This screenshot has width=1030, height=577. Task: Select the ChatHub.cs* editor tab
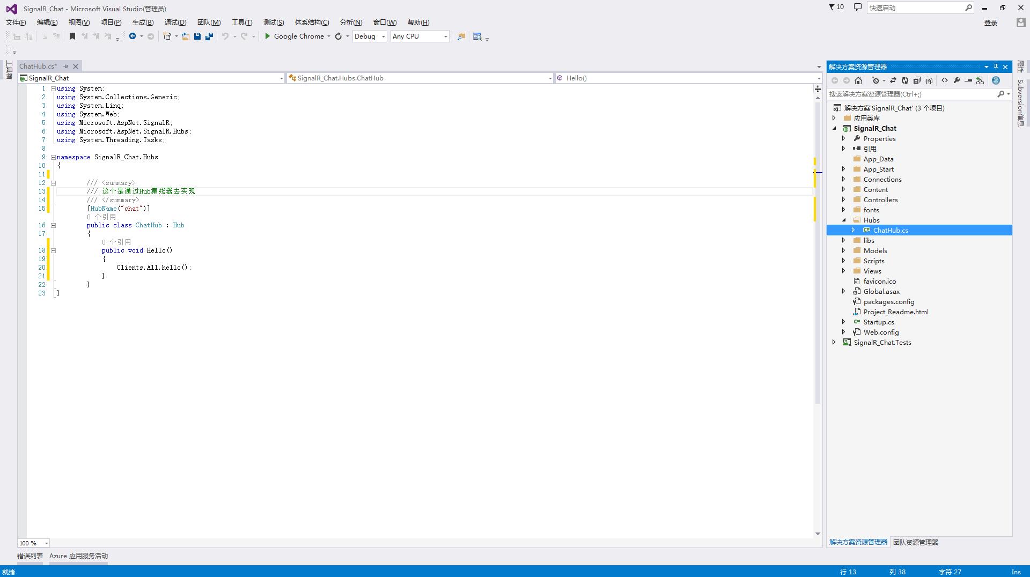tap(38, 66)
